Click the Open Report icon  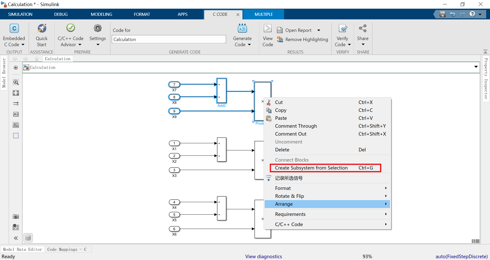click(280, 30)
